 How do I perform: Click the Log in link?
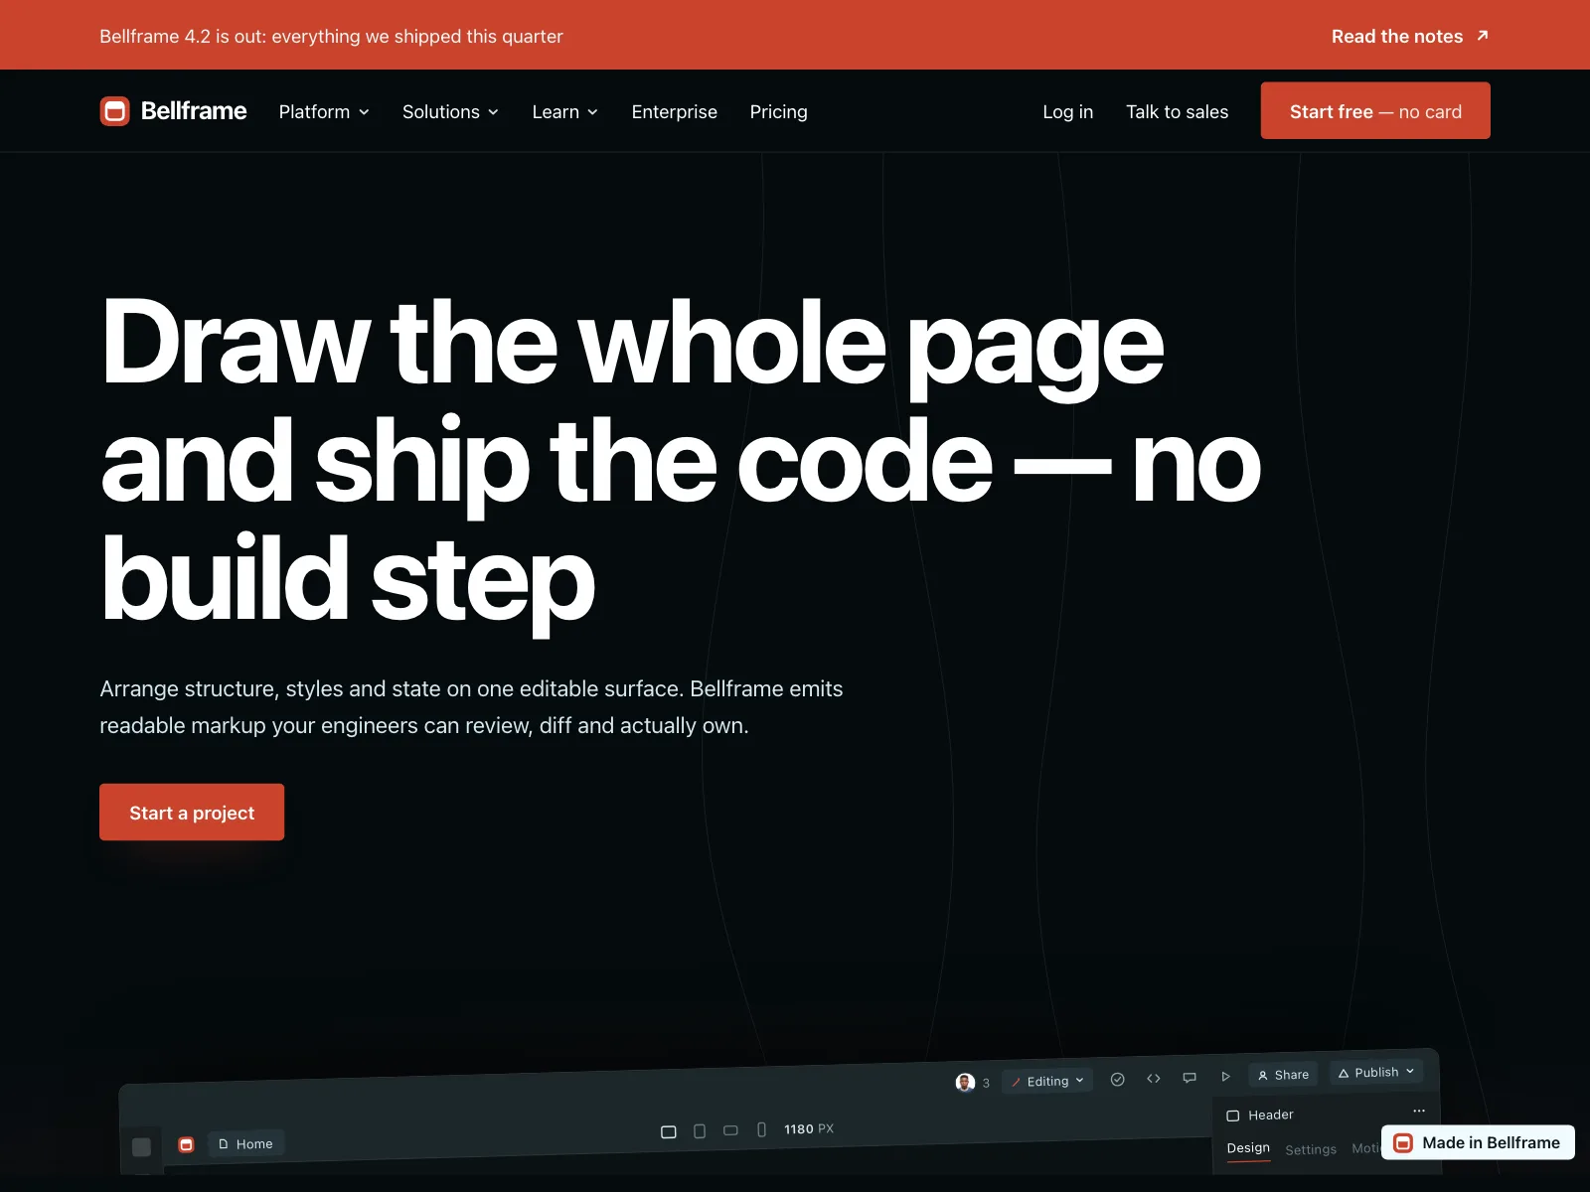coord(1067,112)
